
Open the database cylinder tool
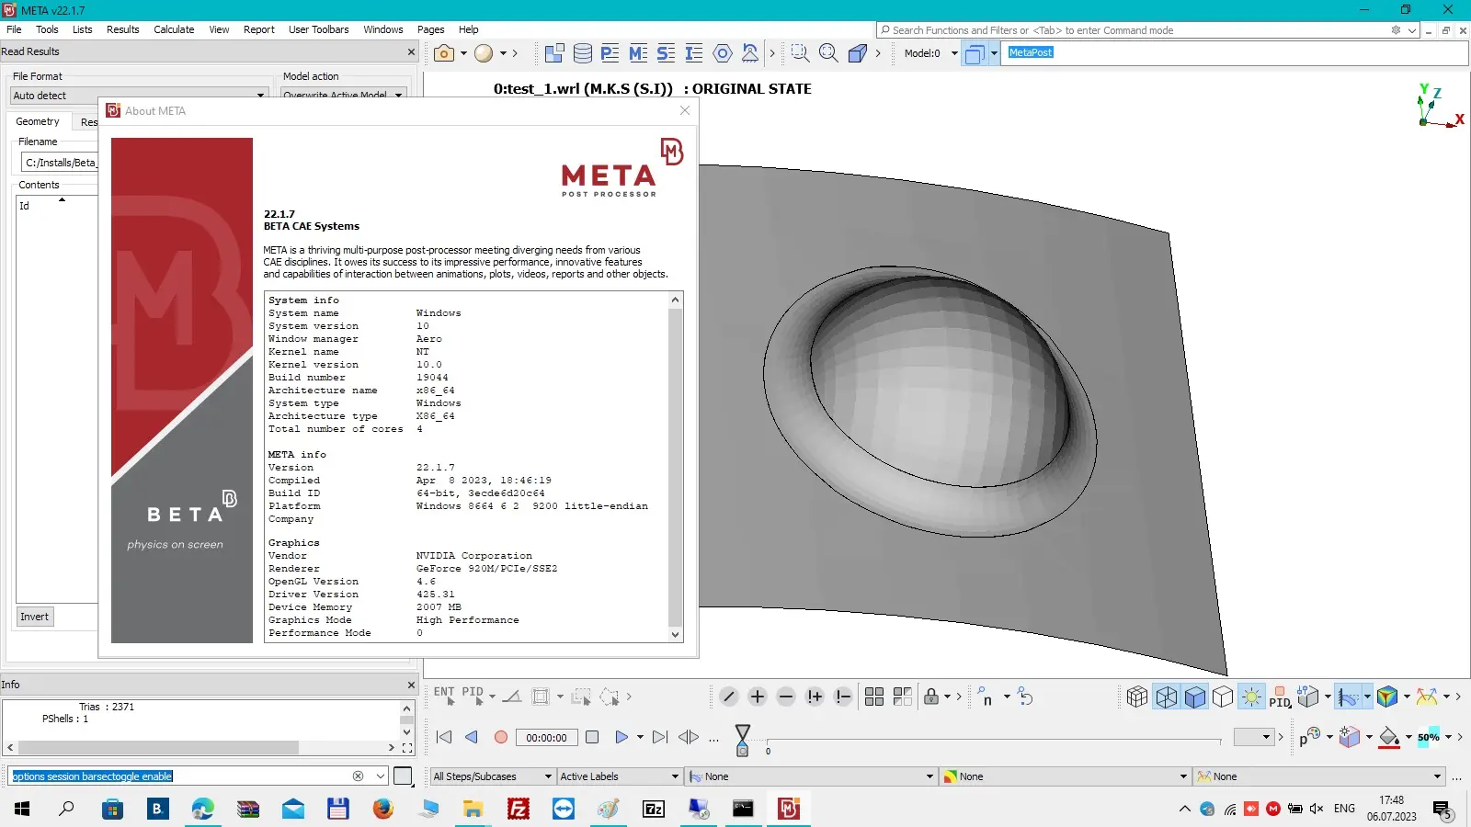[583, 53]
